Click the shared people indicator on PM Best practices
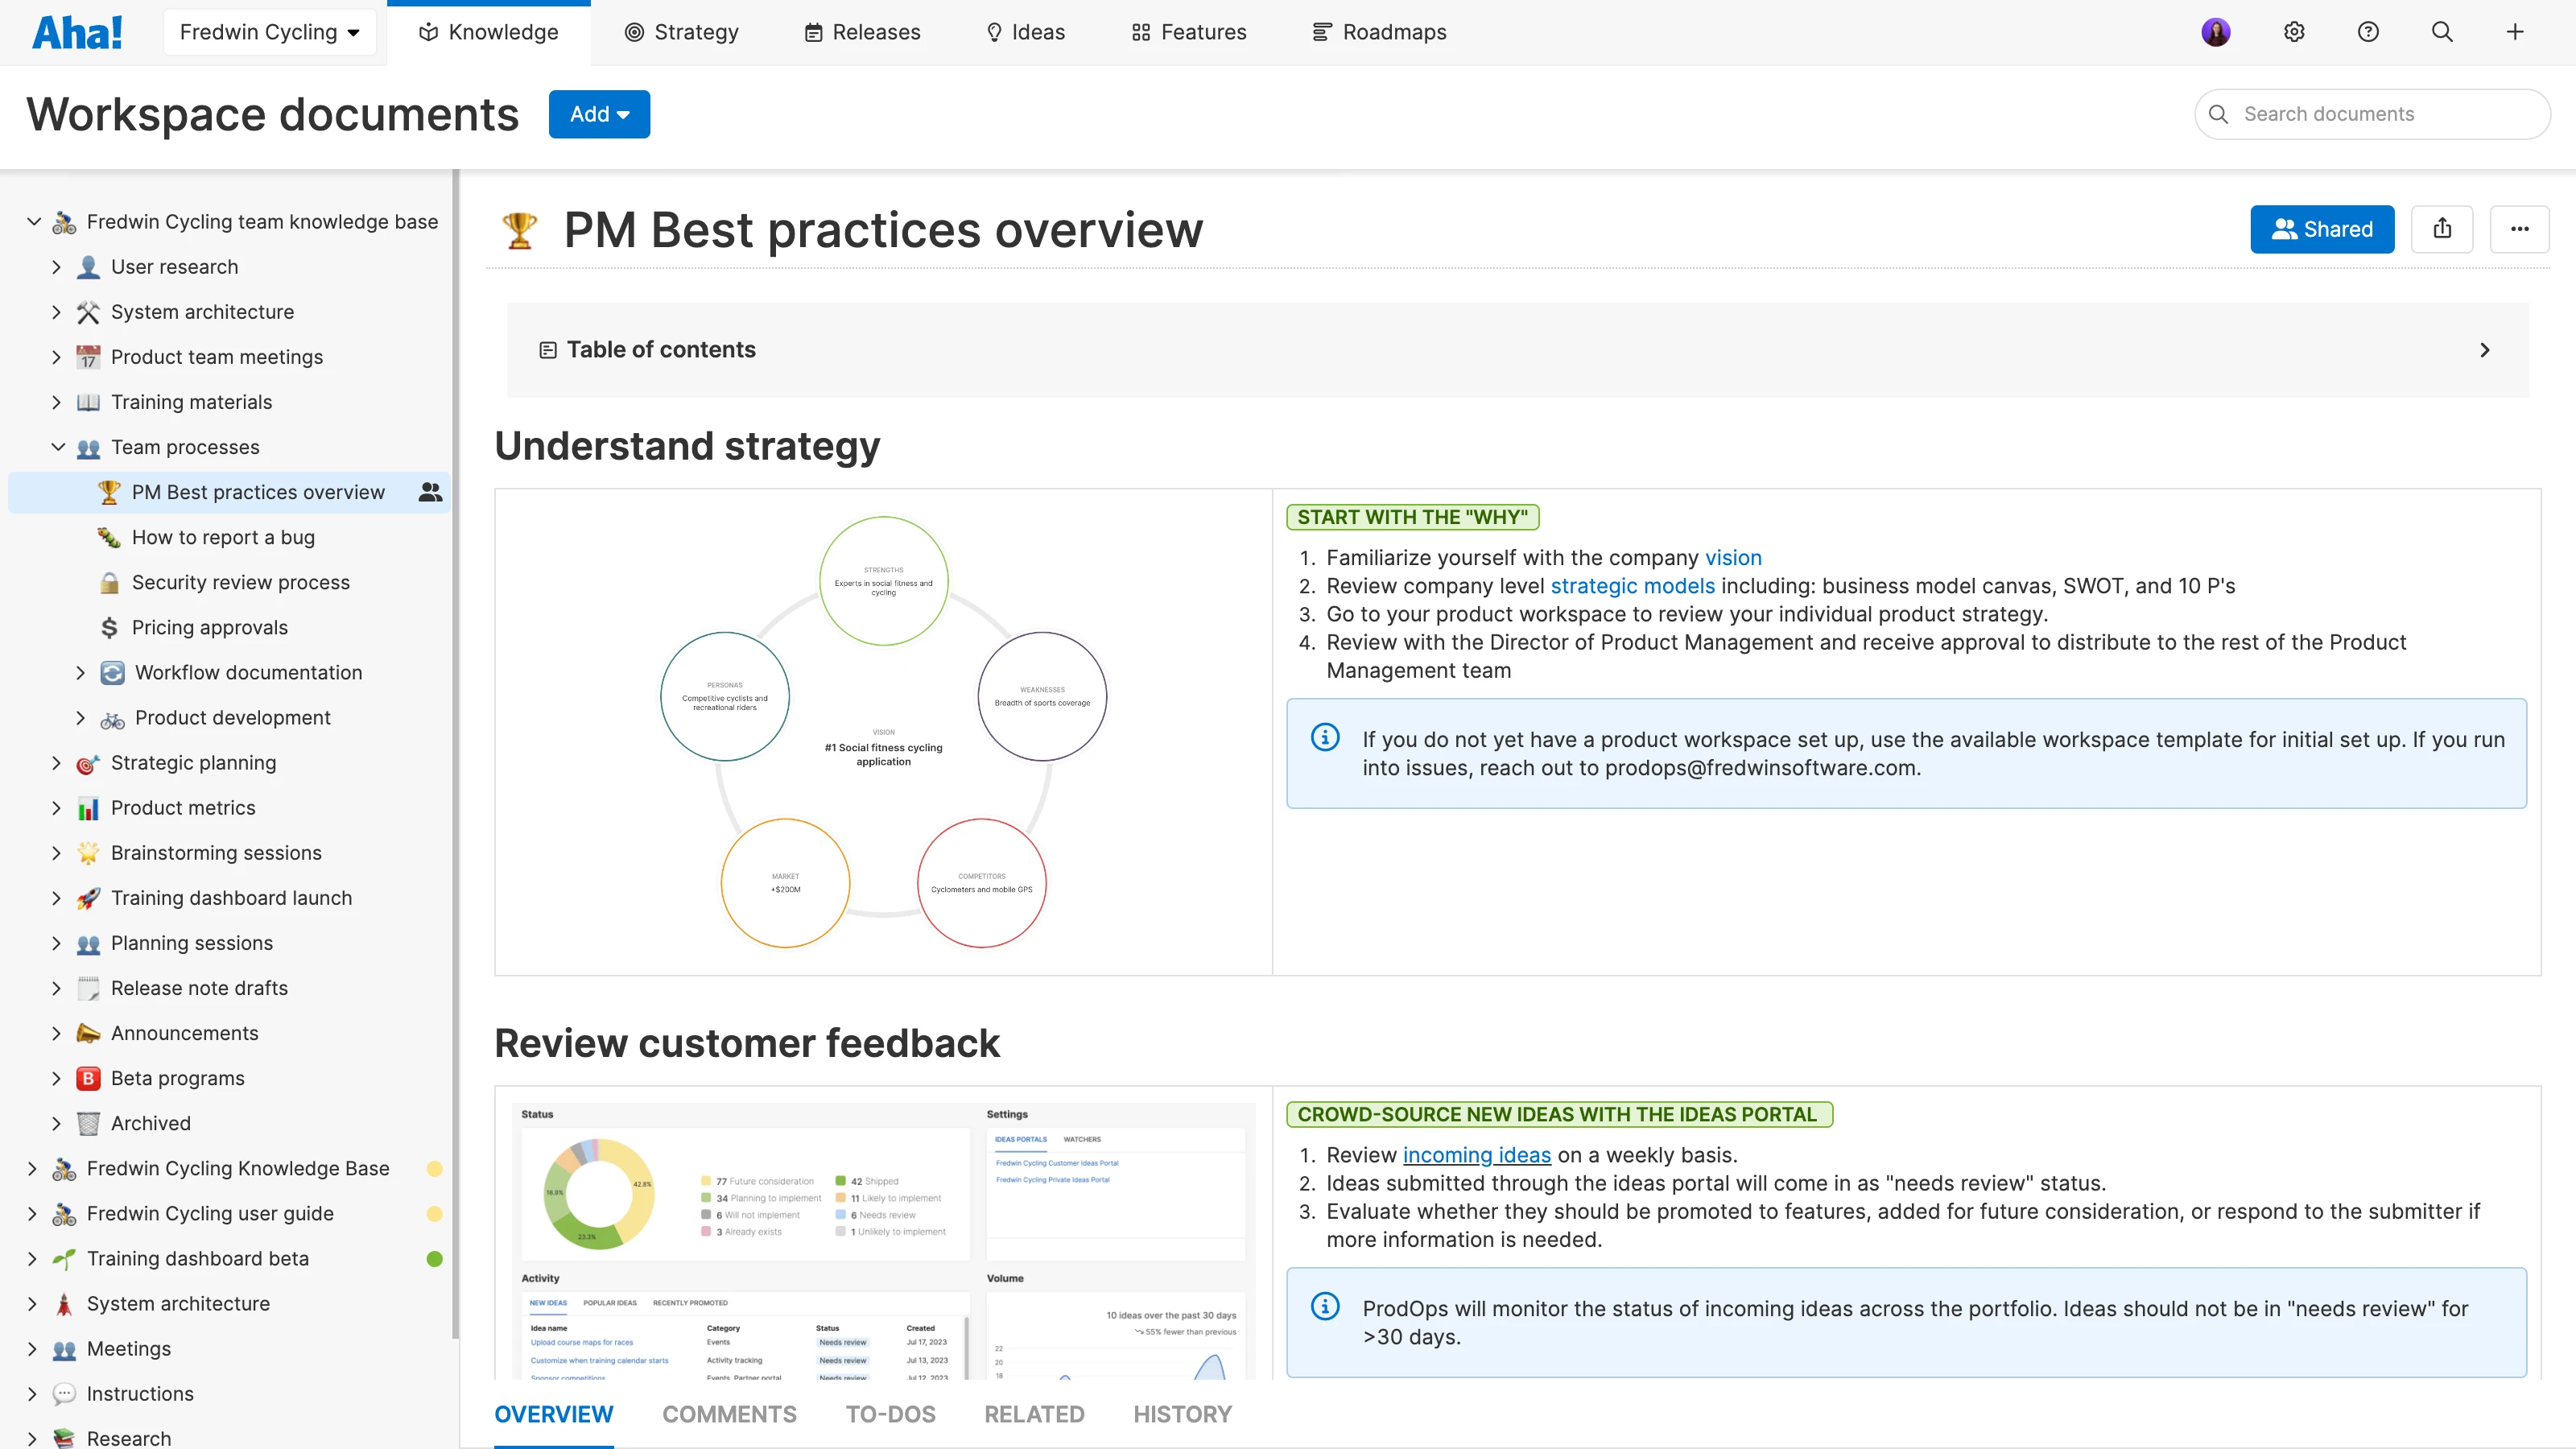 click(428, 491)
